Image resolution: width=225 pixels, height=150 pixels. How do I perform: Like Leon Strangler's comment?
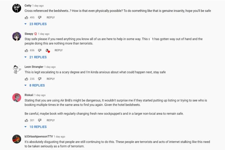(x=27, y=79)
